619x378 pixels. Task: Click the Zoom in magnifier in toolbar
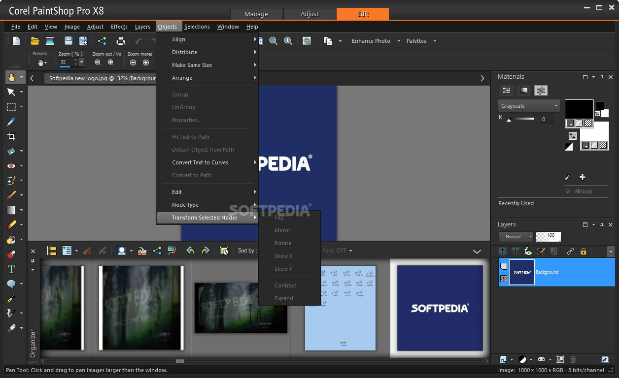[x=288, y=41]
